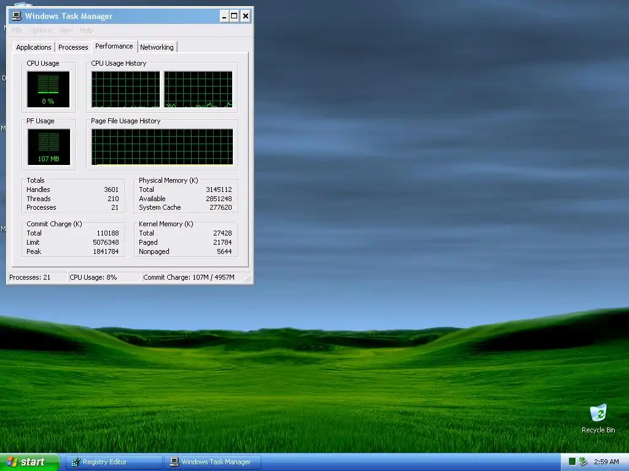Switch to the Applications tab
The width and height of the screenshot is (629, 471).
pos(34,47)
